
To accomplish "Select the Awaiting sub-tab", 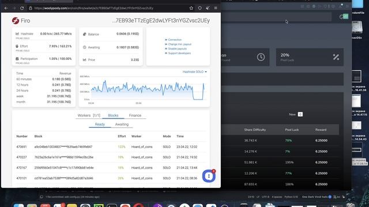I will point(122,124).
